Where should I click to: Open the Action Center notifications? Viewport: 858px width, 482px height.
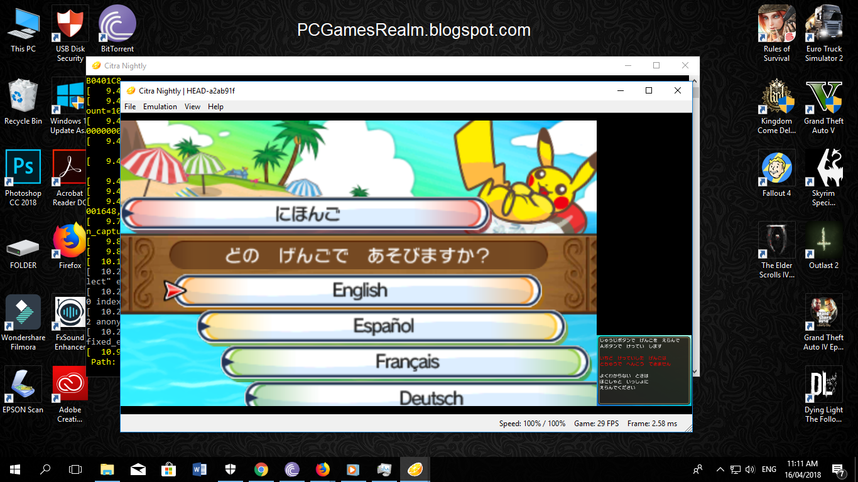tap(839, 469)
